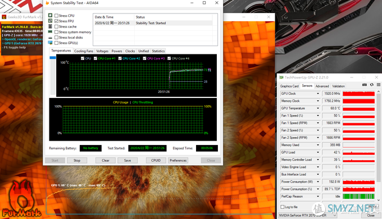Click the system memory module icon

tap(50, 32)
